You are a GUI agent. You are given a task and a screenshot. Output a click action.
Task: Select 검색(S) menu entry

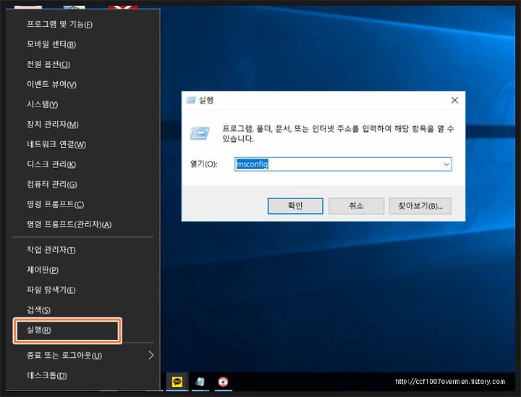coord(38,309)
